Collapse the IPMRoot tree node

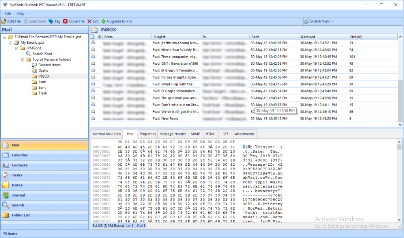point(17,49)
